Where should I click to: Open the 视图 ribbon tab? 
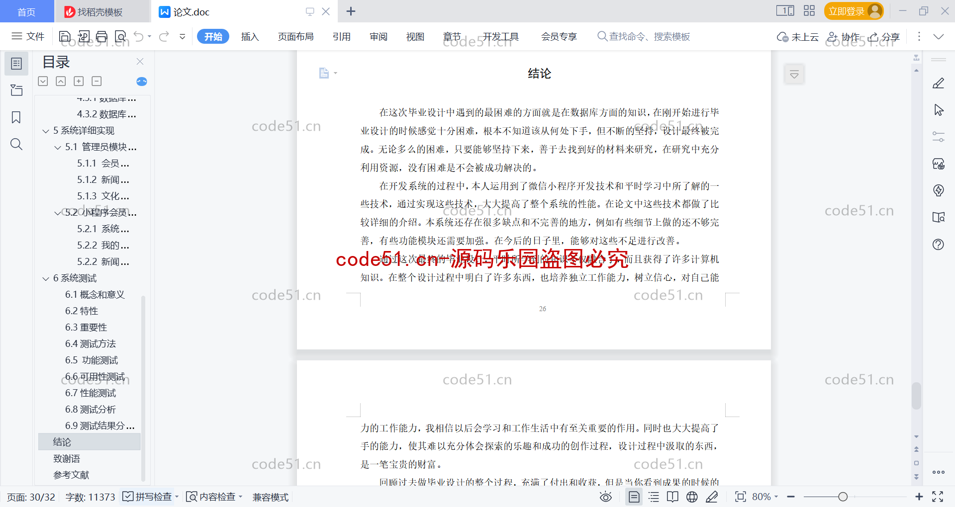(415, 36)
